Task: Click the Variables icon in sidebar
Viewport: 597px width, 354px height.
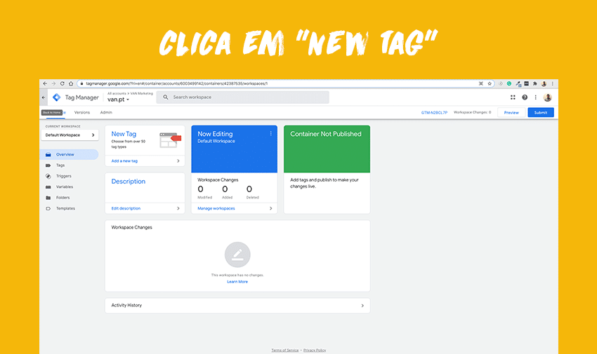Action: (x=48, y=187)
